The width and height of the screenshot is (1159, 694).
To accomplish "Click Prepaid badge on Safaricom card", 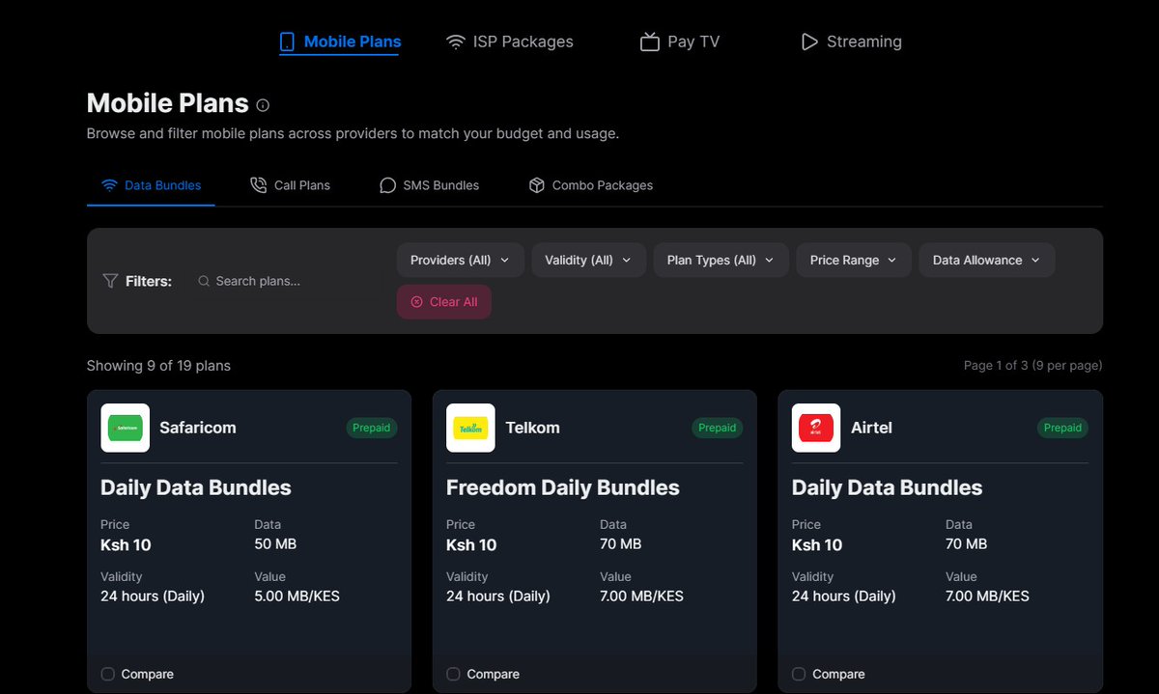I will [372, 428].
